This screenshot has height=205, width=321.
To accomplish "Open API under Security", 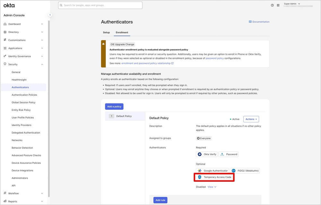I will coord(13,185).
